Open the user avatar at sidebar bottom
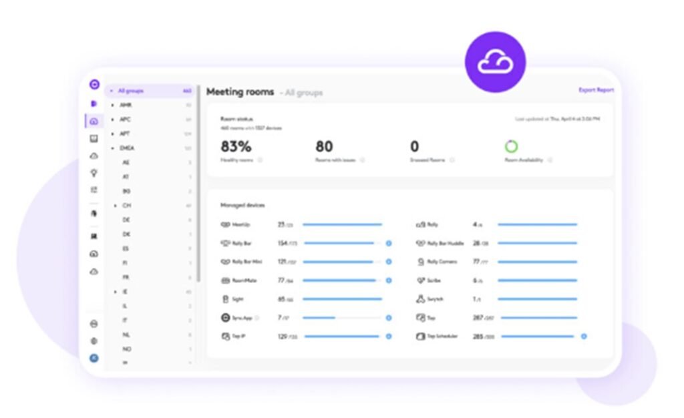Screen dimensions: 684x418 pos(94,358)
